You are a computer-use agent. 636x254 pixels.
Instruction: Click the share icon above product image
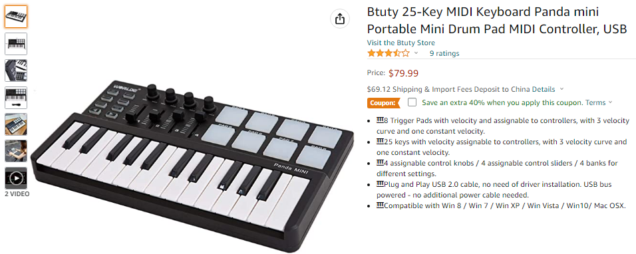click(340, 19)
